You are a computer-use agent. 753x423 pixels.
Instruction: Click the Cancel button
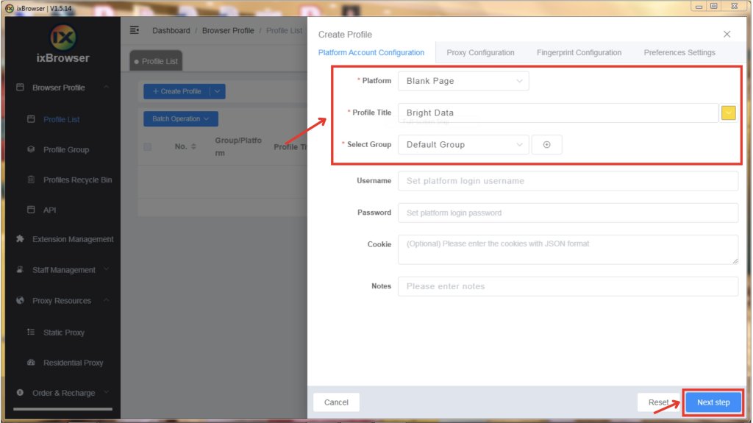pyautogui.click(x=336, y=402)
